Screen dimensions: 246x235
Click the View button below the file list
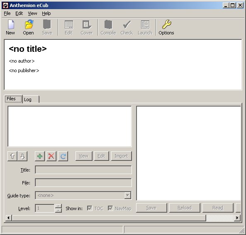pyautogui.click(x=84, y=156)
